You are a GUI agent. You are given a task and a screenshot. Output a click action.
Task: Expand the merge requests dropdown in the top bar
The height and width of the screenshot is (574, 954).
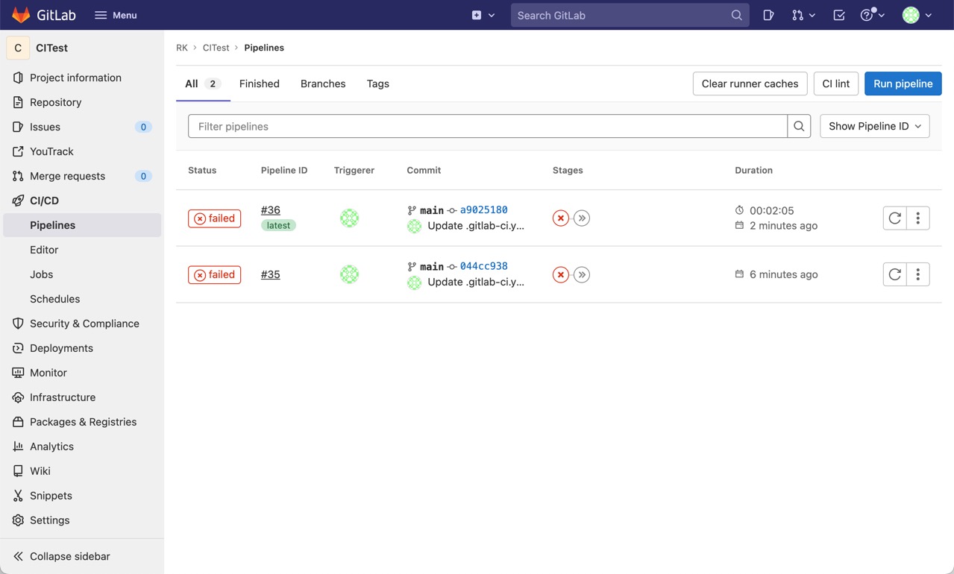pyautogui.click(x=803, y=15)
